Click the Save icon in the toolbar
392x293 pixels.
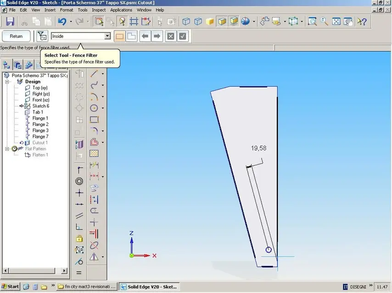[10, 22]
